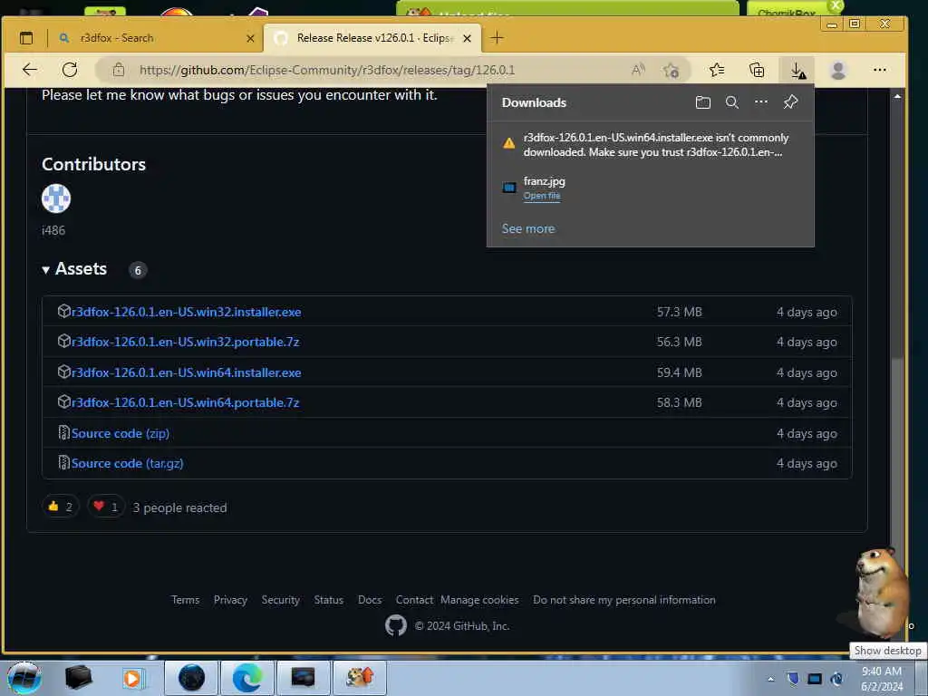Search downloads with magnifier icon

click(732, 102)
